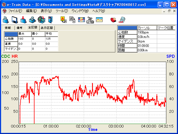Open the ファイル(F) menu
Viewport: 178px width, 134px height.
pos(15,11)
